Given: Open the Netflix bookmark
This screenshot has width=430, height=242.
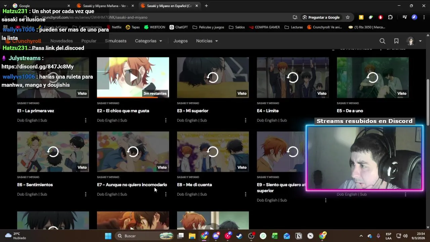Looking at the screenshot, I should click(x=114, y=27).
